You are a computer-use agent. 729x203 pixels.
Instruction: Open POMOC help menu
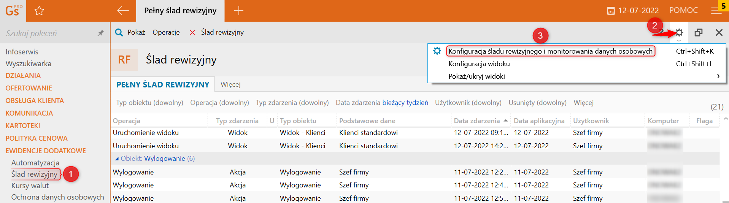[x=683, y=10]
